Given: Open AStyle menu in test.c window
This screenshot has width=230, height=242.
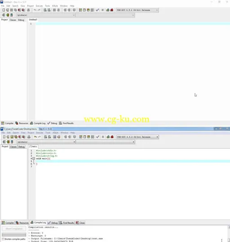Looking at the screenshot, I should tap(56, 133).
